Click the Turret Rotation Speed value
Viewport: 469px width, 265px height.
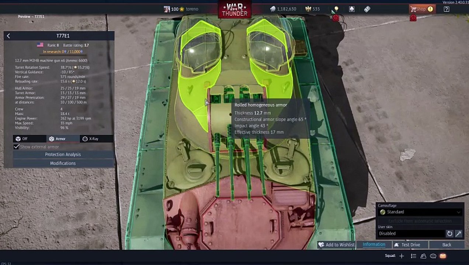point(75,67)
